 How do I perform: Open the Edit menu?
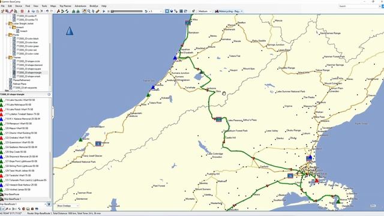pyautogui.click(x=10, y=6)
